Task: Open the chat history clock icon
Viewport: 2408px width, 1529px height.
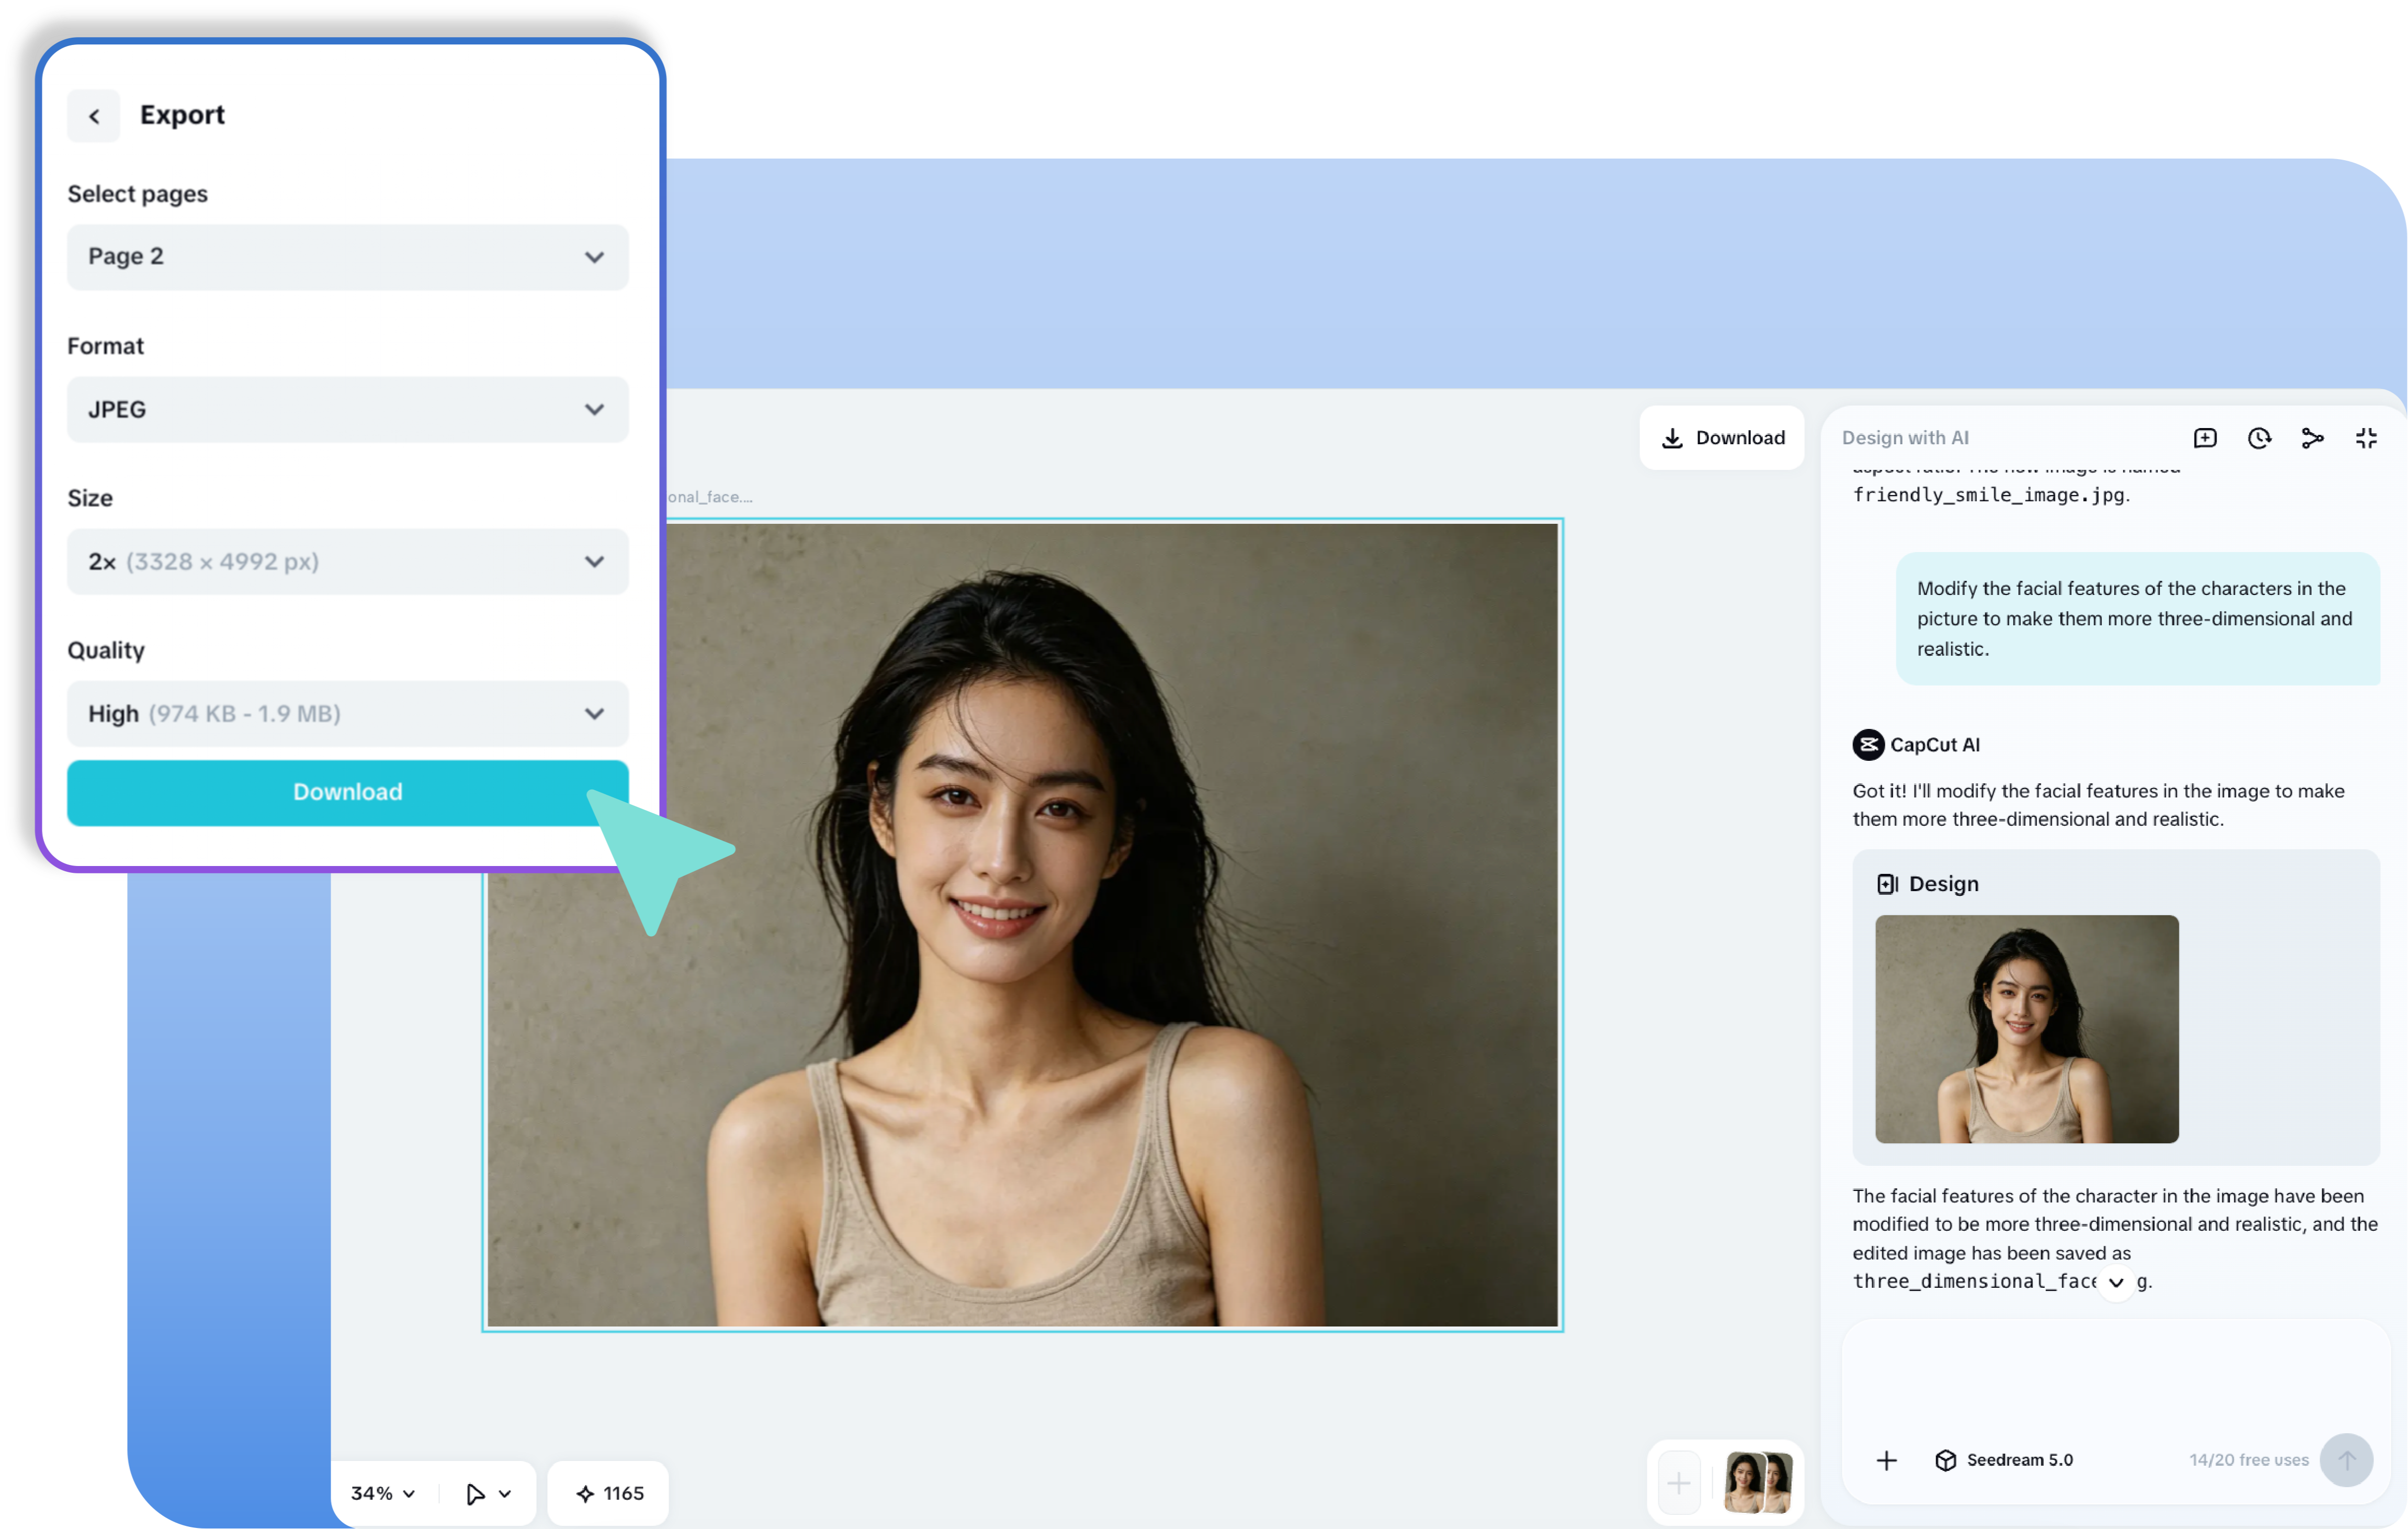Action: click(2259, 438)
